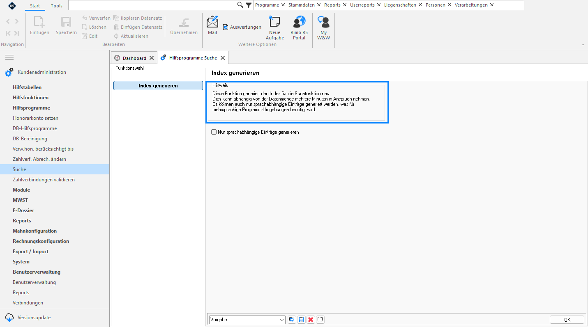Open My W&W
The image size is (588, 327).
pos(323,27)
